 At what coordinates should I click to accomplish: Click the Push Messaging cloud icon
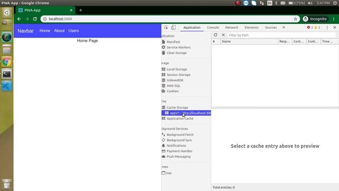pyautogui.click(x=164, y=157)
